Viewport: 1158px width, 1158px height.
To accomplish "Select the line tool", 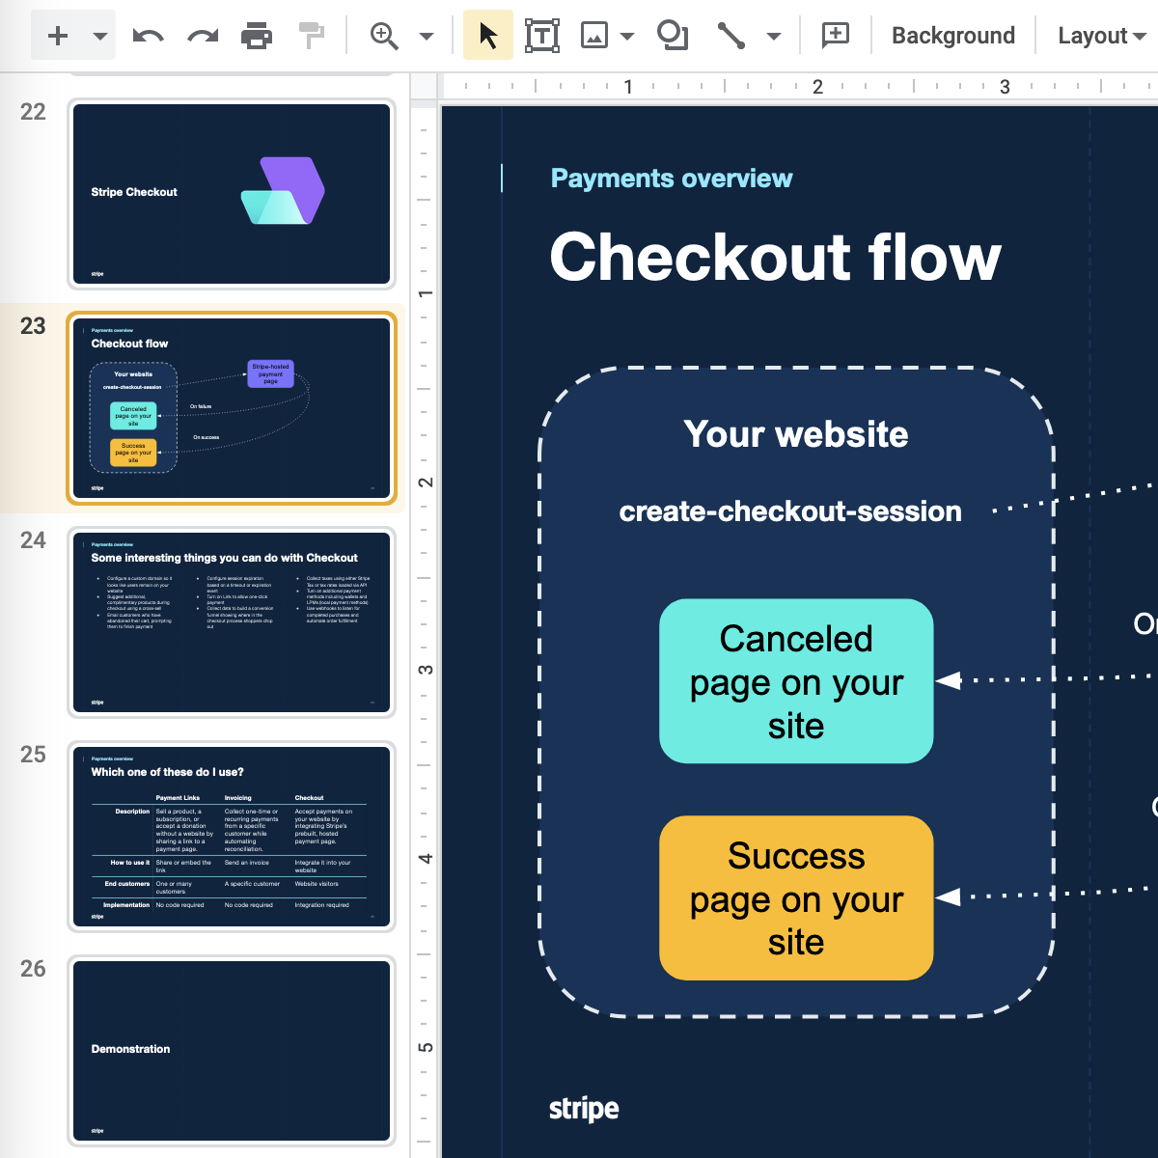I will [731, 37].
